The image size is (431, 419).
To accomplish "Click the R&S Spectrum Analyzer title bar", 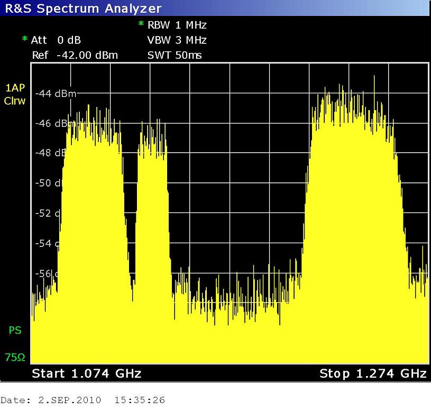I will 82,8.
